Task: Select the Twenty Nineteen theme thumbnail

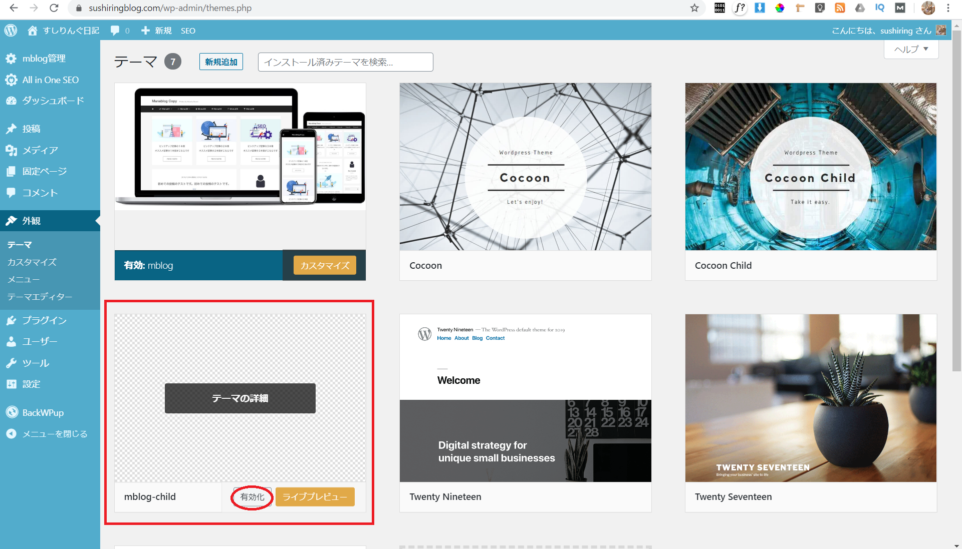Action: (x=526, y=398)
